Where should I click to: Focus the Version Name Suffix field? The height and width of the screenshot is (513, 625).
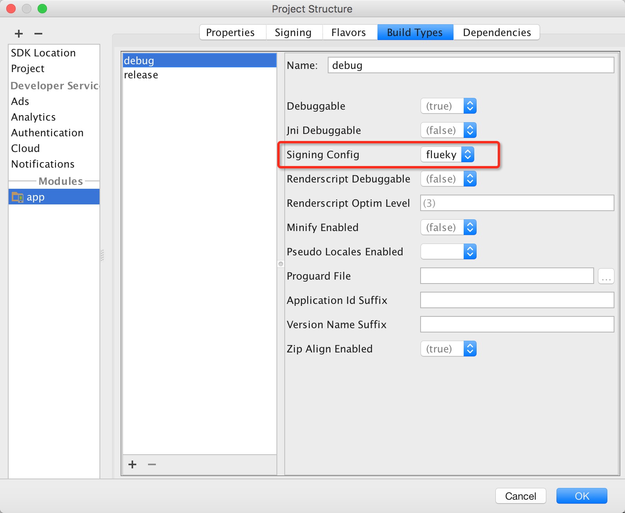517,324
